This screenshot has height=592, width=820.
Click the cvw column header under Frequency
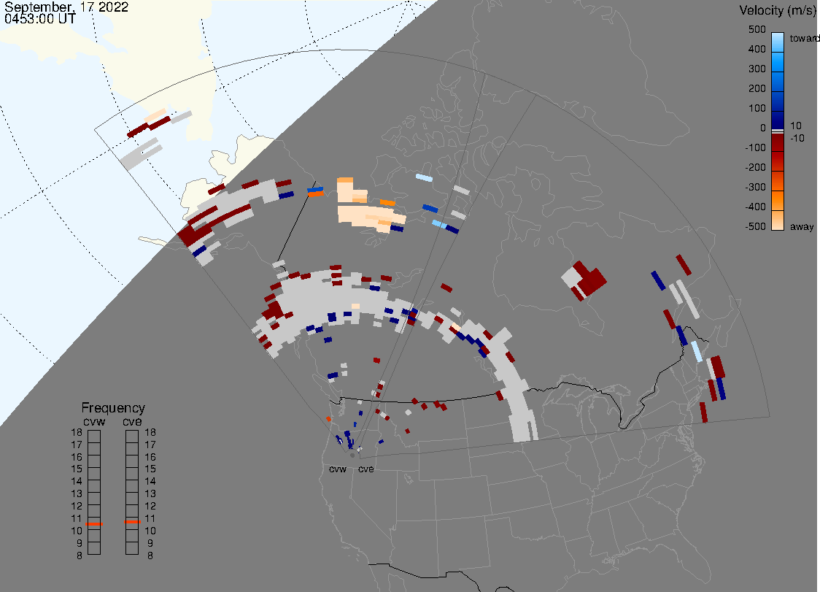click(94, 421)
